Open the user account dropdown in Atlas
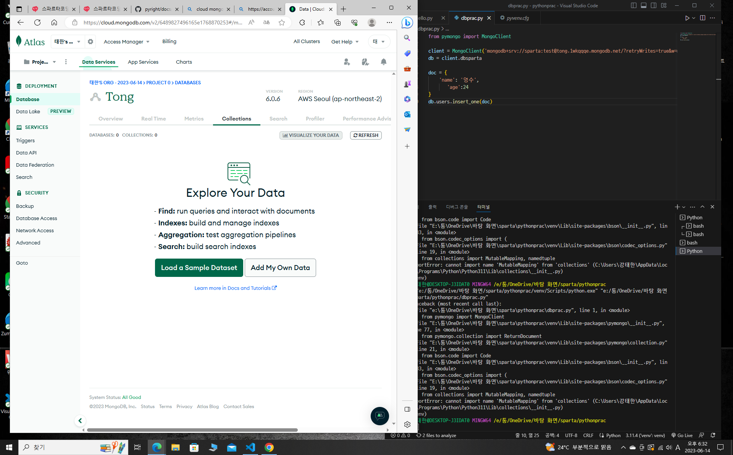Viewport: 733px width, 455px height. (x=379, y=42)
